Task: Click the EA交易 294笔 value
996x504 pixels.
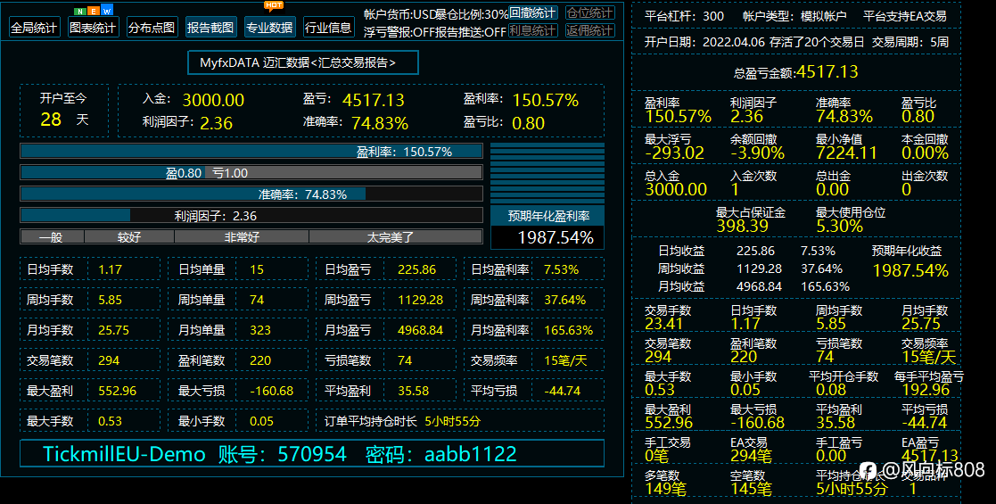Action: coord(751,455)
